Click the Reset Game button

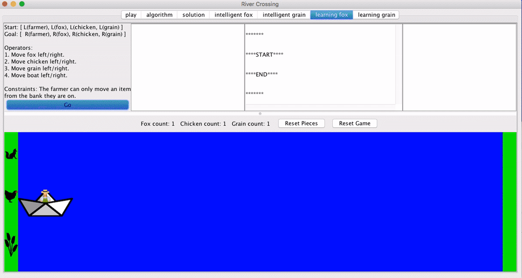coord(355,124)
